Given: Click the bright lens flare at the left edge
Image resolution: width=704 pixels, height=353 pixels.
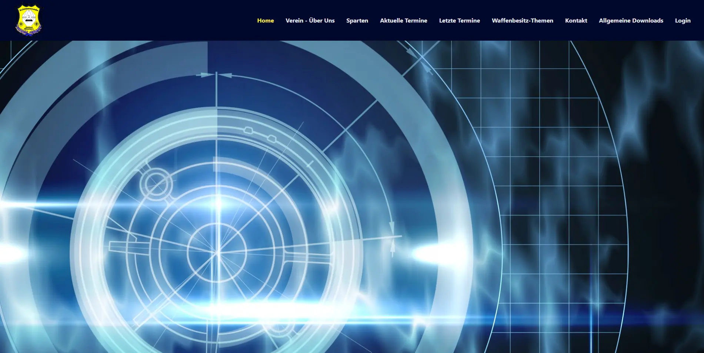Looking at the screenshot, I should (11, 253).
